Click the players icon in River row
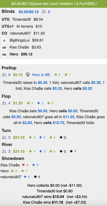 [x=4, y=151]
